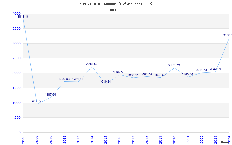Click the 2218.56 peak label
Screen dimensions: 232x145
pyautogui.click(x=92, y=64)
